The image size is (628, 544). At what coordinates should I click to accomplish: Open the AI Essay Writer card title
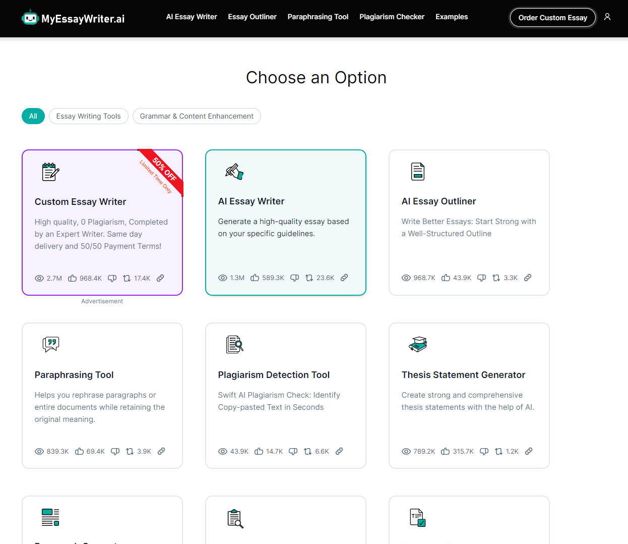(x=251, y=201)
